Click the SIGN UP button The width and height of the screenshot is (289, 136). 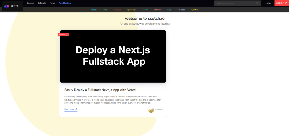coord(282,3)
